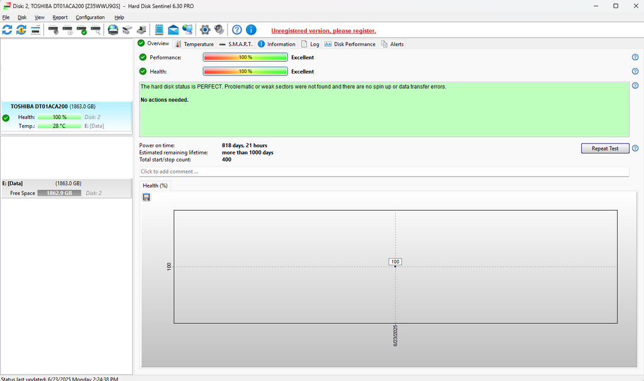Open the Report menu
644x381 pixels.
pos(60,17)
